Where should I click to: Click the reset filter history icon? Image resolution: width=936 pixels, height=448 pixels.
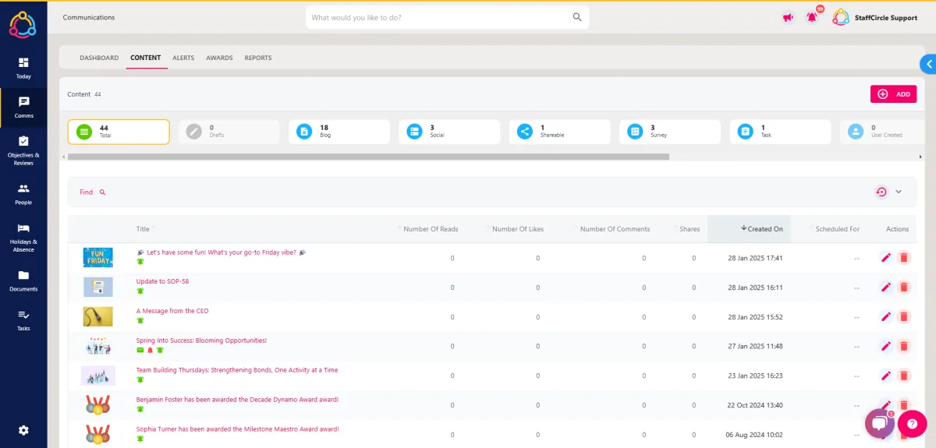click(x=881, y=192)
